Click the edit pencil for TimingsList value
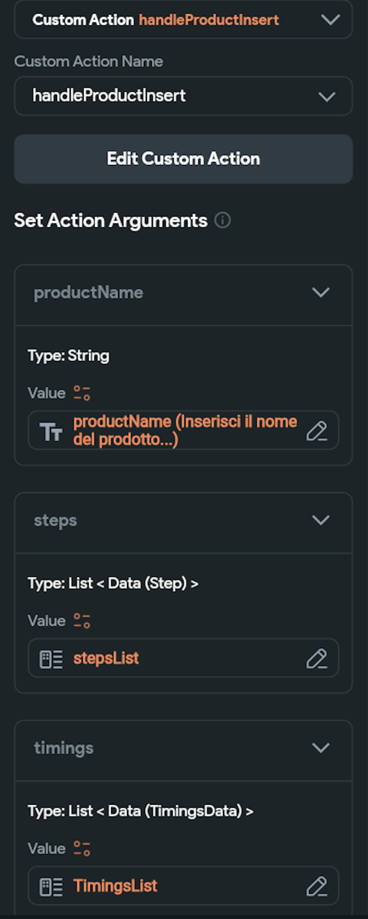The image size is (368, 919). click(x=316, y=886)
